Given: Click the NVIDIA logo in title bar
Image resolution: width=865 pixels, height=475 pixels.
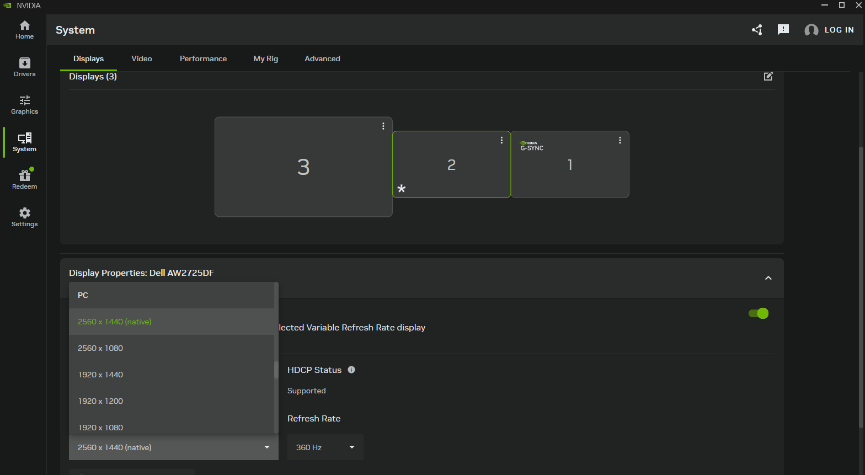Looking at the screenshot, I should (7, 5).
